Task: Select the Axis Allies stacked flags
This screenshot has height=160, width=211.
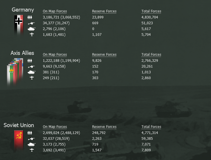Action: (15, 72)
